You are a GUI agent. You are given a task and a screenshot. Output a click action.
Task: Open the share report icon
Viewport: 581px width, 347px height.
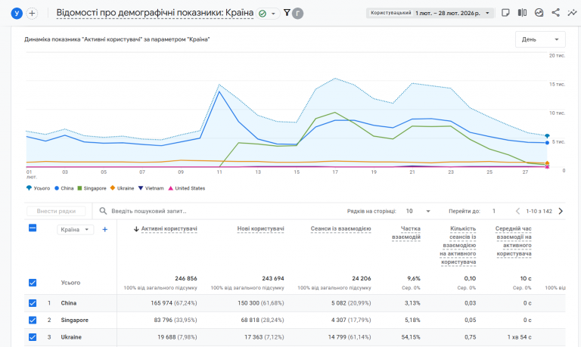click(x=556, y=13)
